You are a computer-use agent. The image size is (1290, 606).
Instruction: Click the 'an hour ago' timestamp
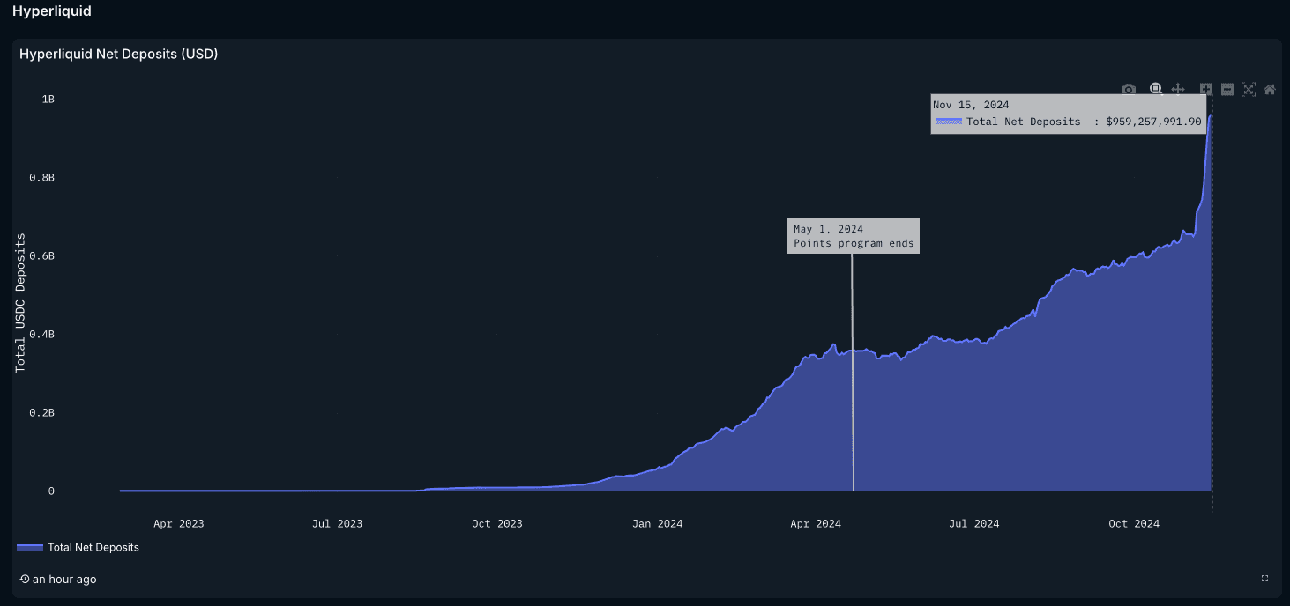pyautogui.click(x=63, y=579)
